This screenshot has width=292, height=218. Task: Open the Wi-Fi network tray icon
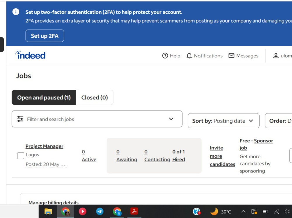[277, 212]
